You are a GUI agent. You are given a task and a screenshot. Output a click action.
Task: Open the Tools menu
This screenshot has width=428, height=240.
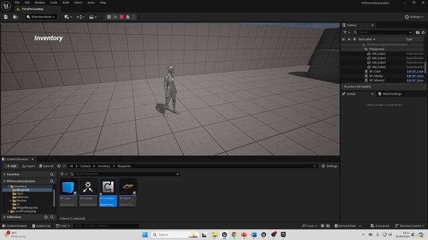pos(53,3)
